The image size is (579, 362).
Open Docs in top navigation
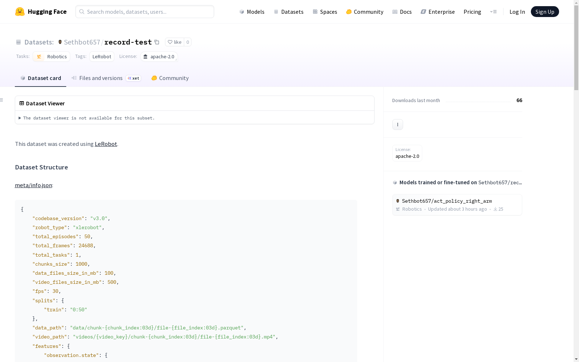click(402, 12)
